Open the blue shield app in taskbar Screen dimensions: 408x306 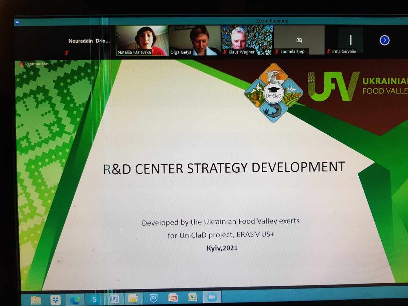(153, 298)
